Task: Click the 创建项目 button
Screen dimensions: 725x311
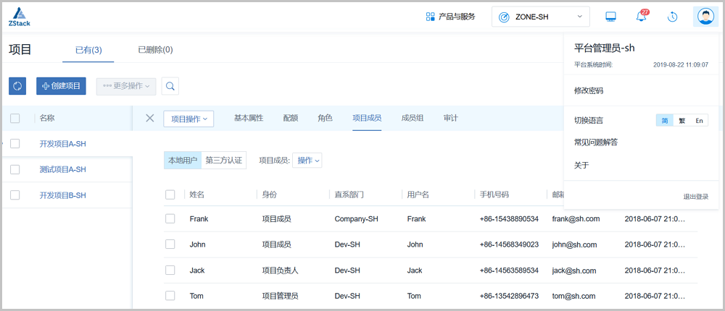Action: click(61, 86)
